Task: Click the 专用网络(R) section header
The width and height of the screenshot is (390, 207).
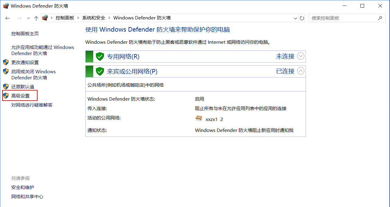Action: coord(196,57)
